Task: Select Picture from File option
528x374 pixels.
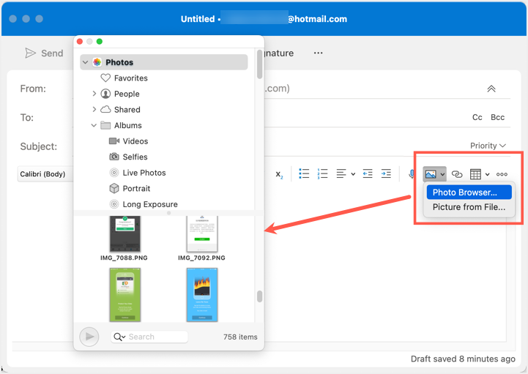Action: coord(469,207)
